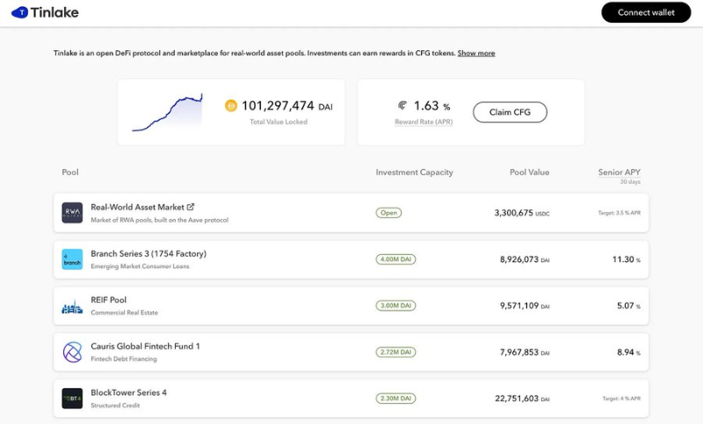Click the BlockTower BT4 logo icon
703x424 pixels.
(x=72, y=398)
